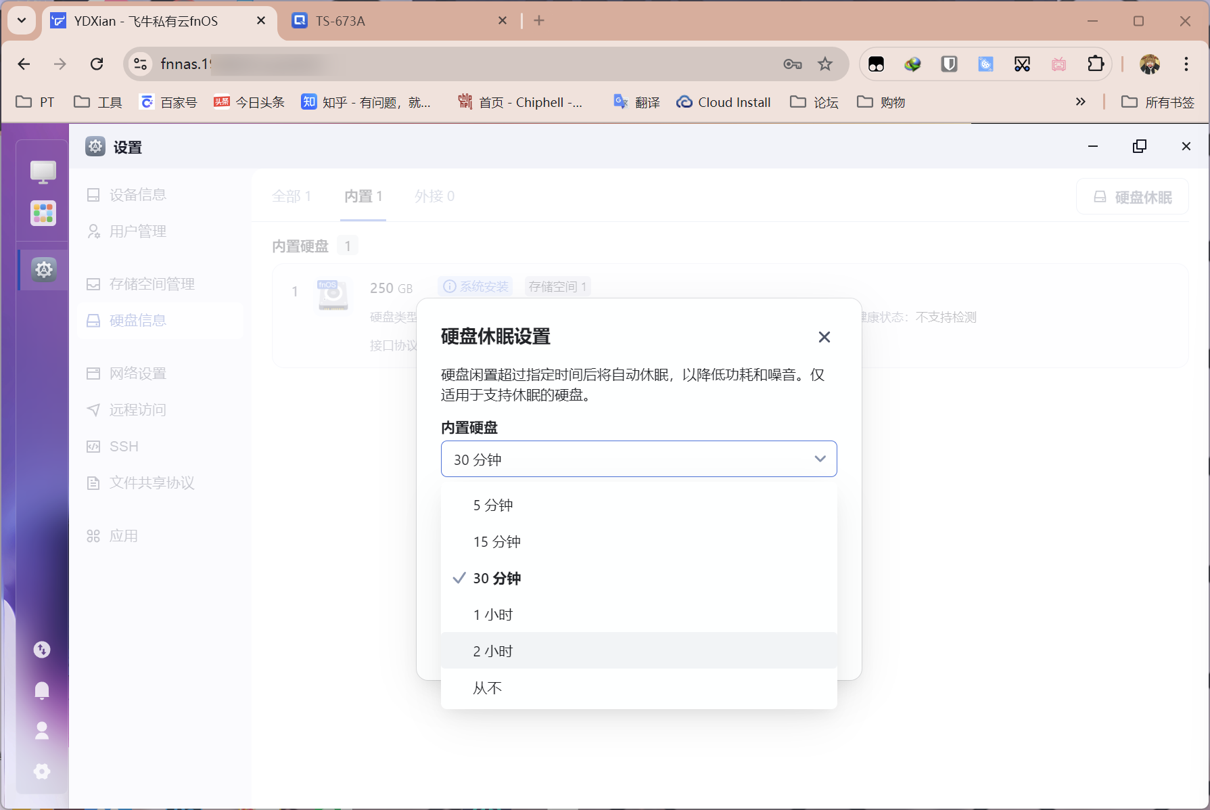Open site information icon in address bar
Viewport: 1210px width, 810px height.
[x=140, y=64]
